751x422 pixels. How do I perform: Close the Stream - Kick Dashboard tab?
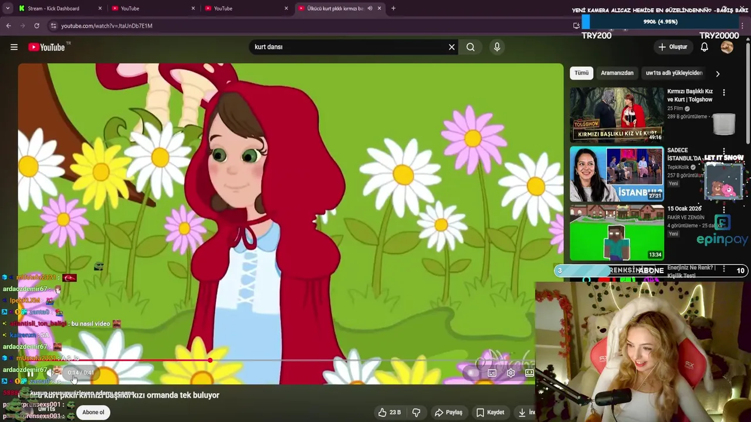point(100,8)
